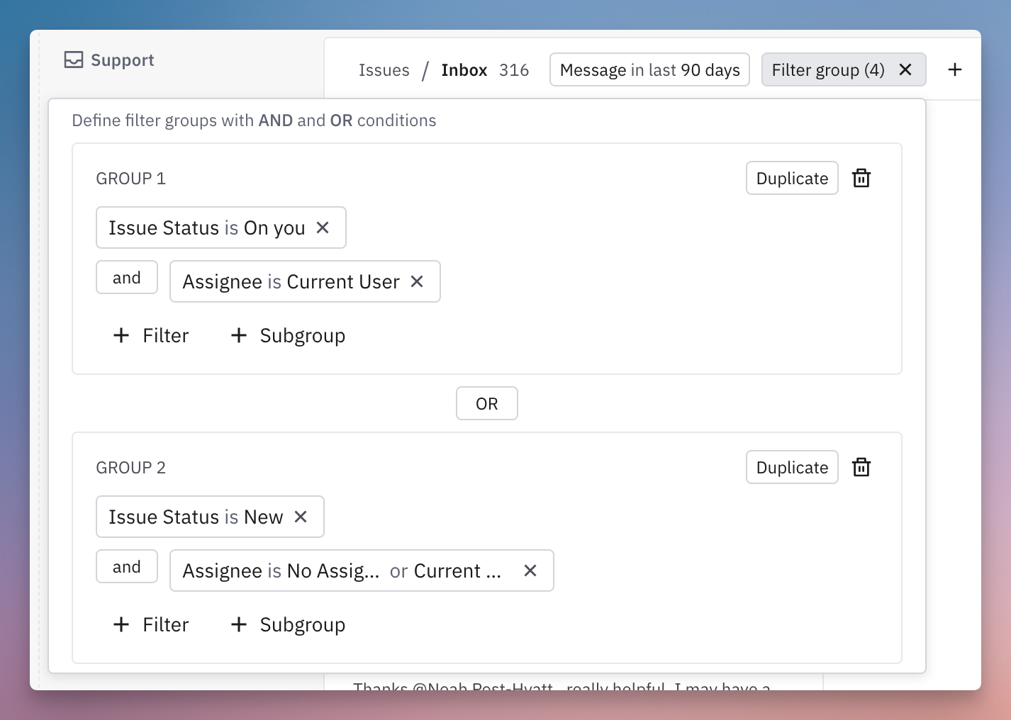Open the Support inbox icon

click(x=74, y=60)
